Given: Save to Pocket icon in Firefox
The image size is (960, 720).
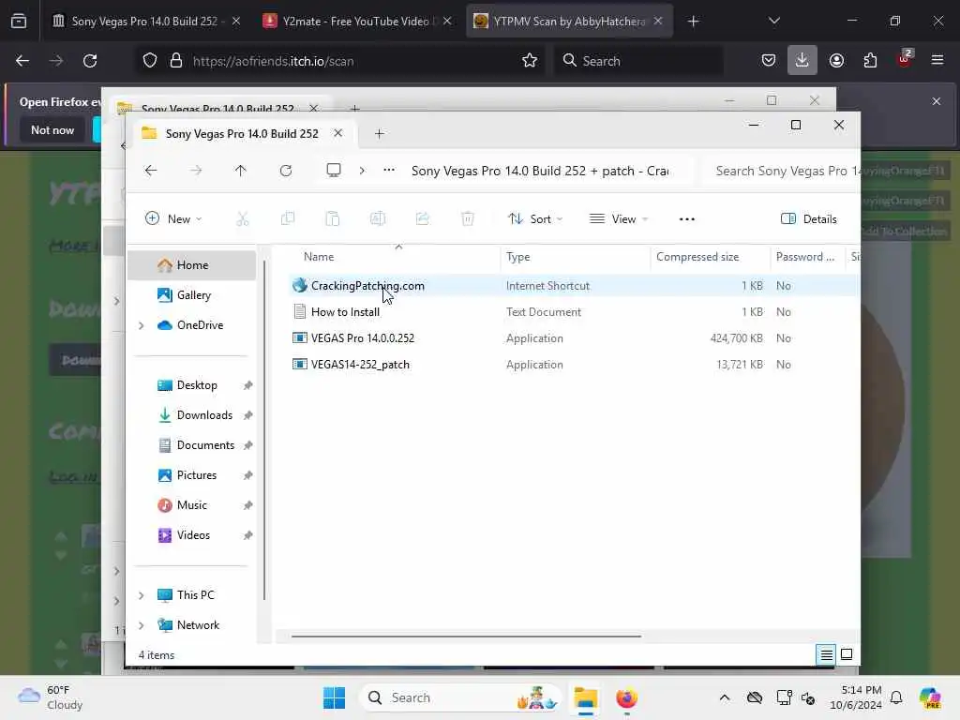Looking at the screenshot, I should point(769,61).
